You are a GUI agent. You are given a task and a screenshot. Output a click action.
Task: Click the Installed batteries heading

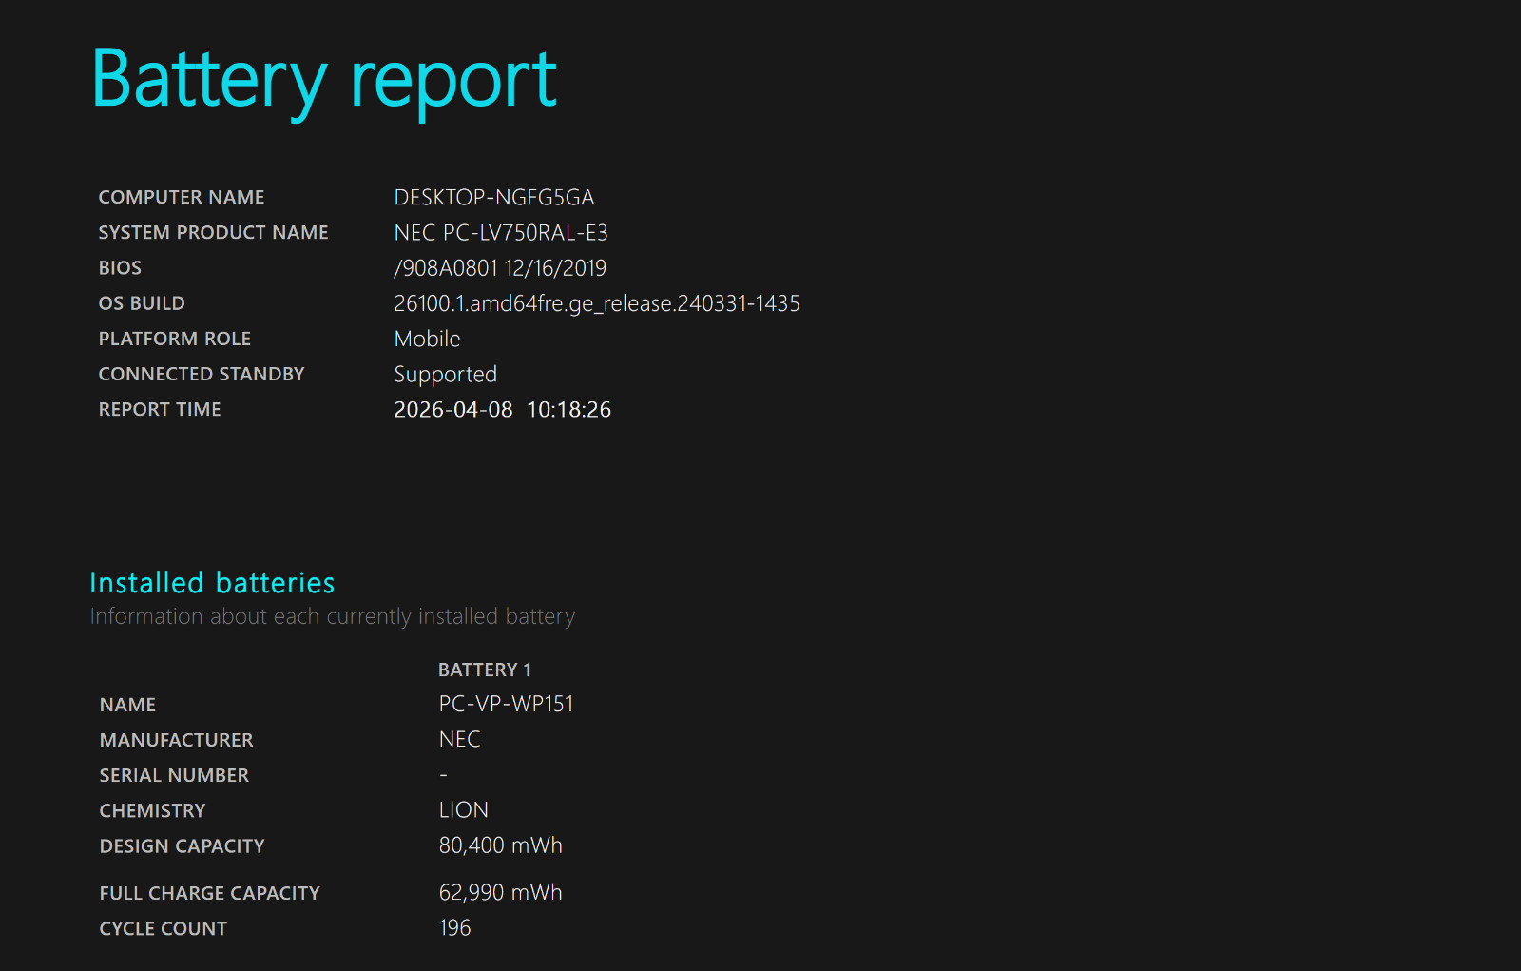[x=212, y=582]
